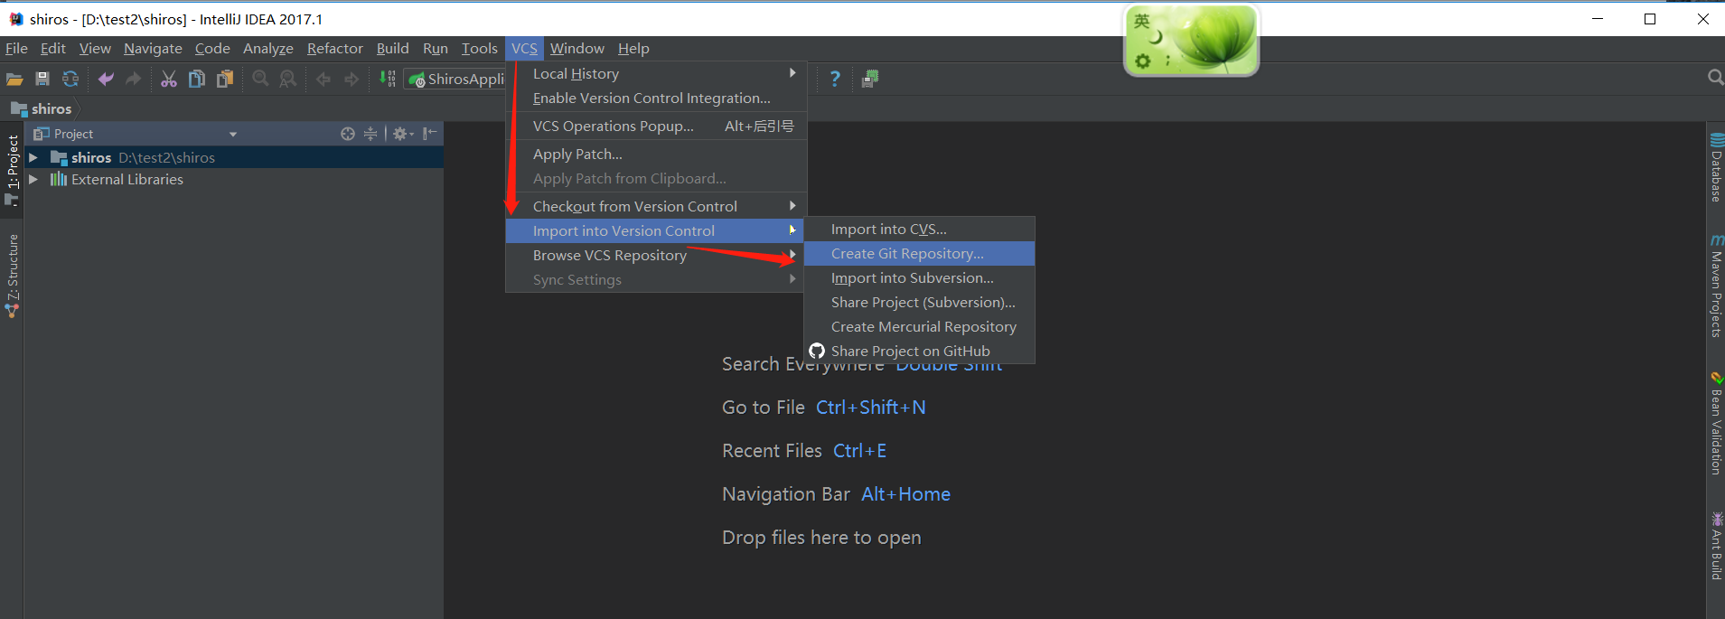Click the IME widget gear settings icon

tap(1143, 61)
